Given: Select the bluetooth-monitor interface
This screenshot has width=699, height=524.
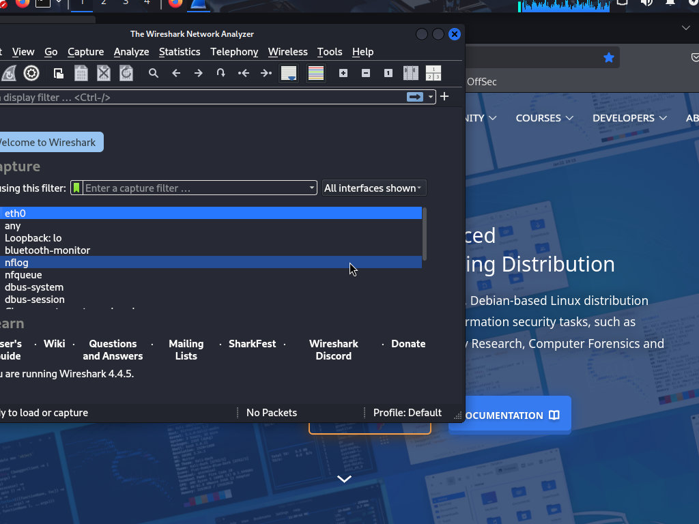Looking at the screenshot, I should [x=210, y=250].
